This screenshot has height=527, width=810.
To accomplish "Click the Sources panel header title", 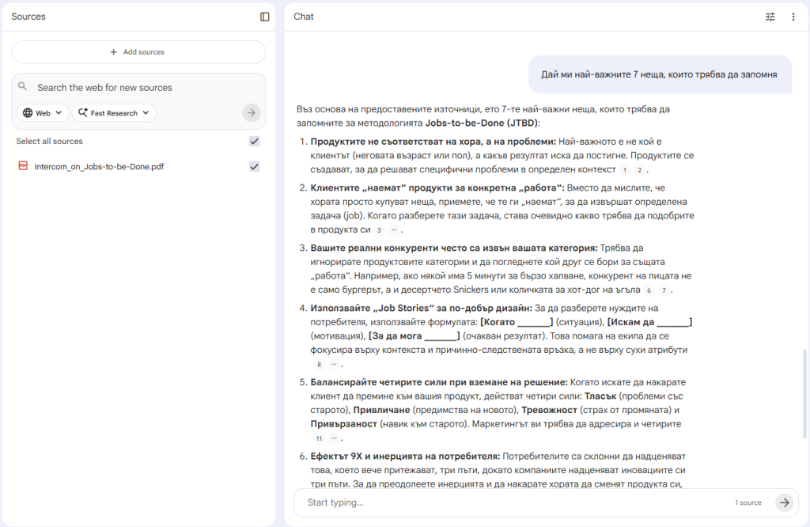I will point(28,17).
